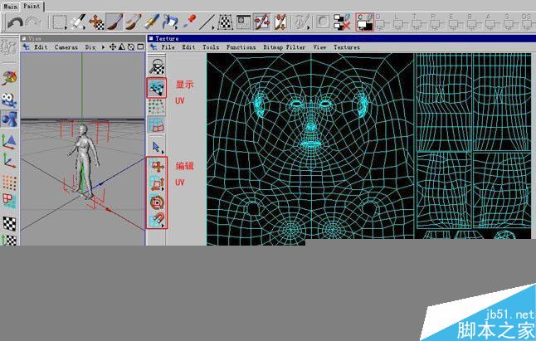Image resolution: width=536 pixels, height=341 pixels.
Task: Select the move layer tool
Action: pos(96,22)
